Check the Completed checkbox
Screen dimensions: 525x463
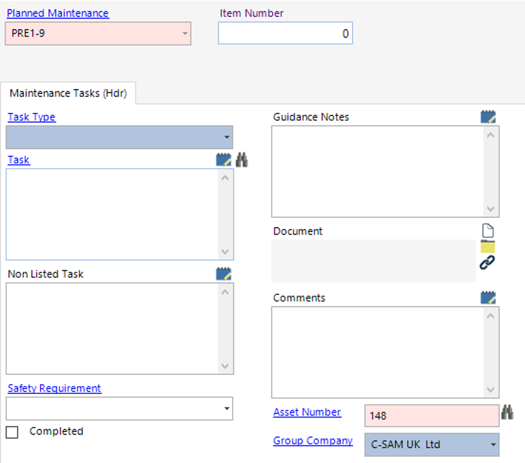tap(11, 431)
